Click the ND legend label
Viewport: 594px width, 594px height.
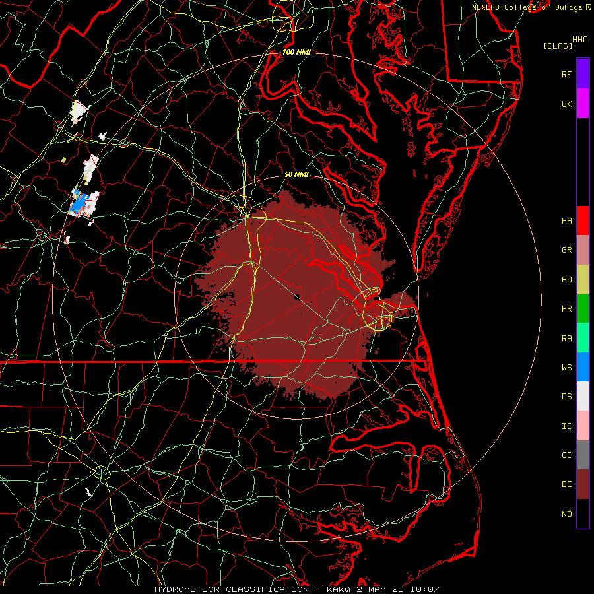(567, 514)
